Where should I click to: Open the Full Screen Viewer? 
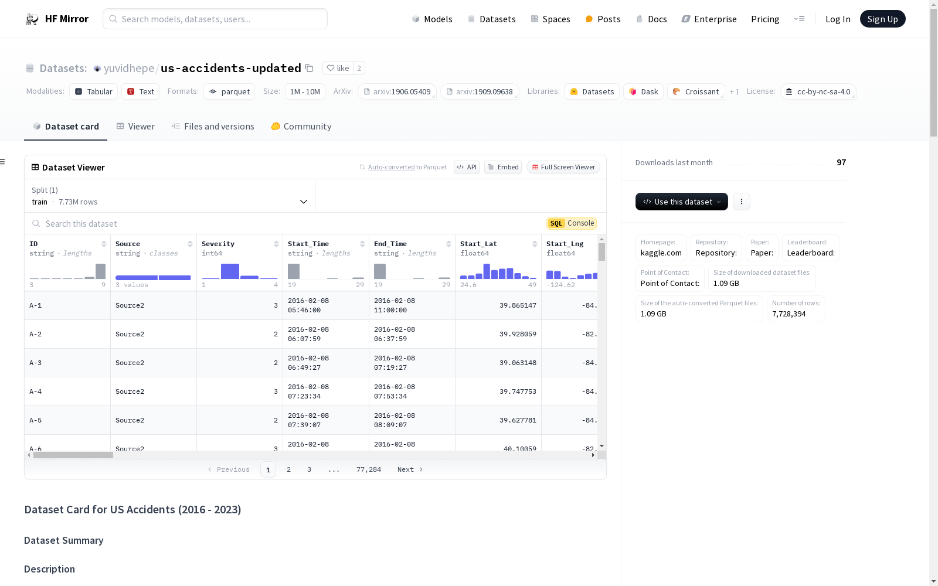(x=563, y=167)
